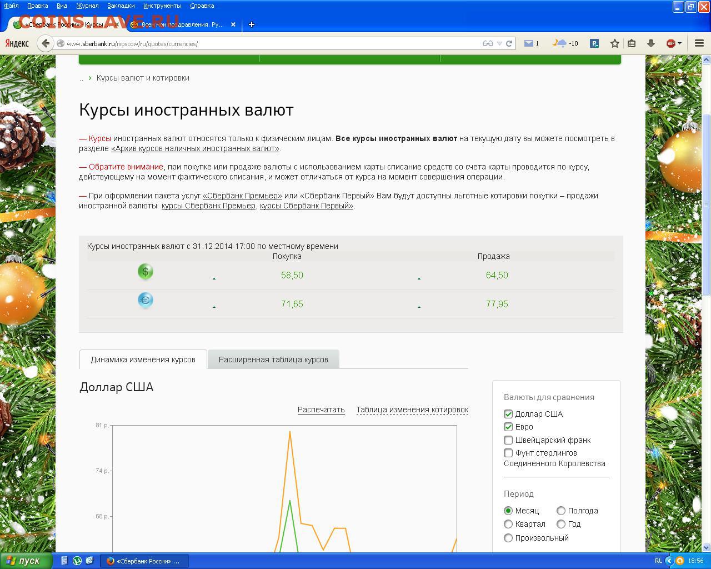Switch to the second browser tab about congratulations

coord(183,24)
